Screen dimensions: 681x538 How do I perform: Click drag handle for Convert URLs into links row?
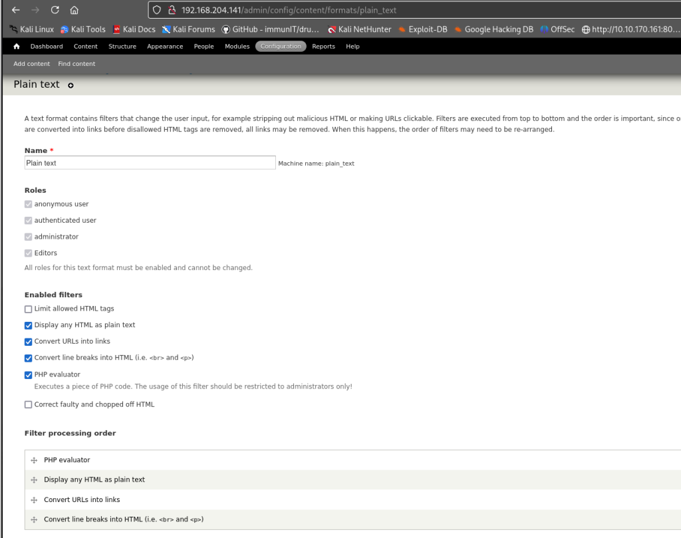point(34,500)
